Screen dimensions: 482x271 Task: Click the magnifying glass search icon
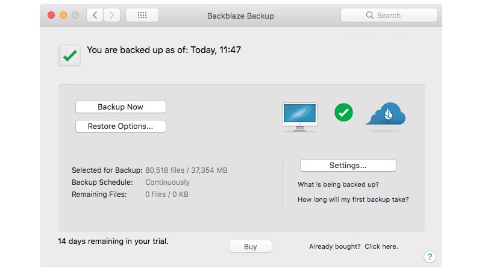[369, 15]
